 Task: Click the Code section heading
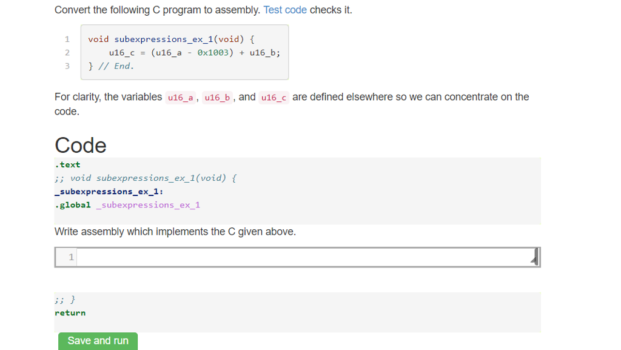pyautogui.click(x=80, y=145)
